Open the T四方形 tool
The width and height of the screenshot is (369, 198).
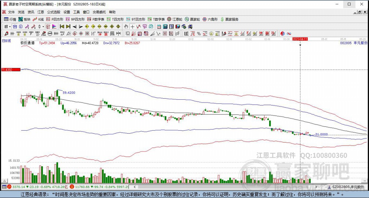coord(115,19)
